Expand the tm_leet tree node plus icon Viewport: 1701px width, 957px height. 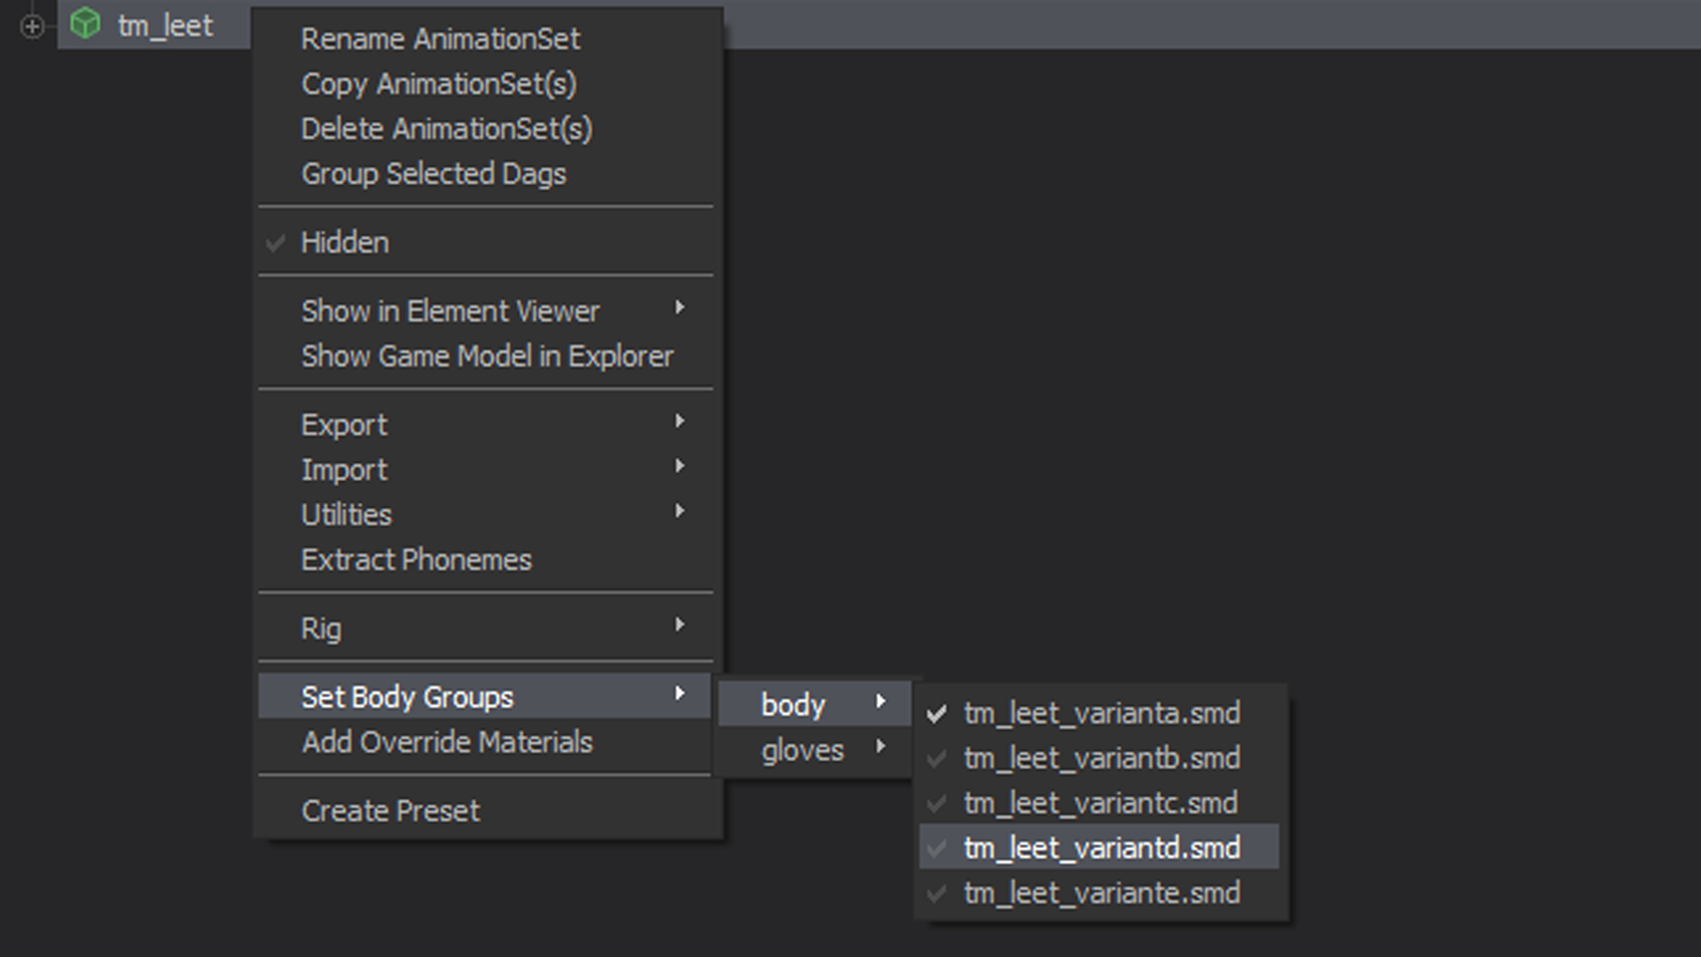(32, 27)
